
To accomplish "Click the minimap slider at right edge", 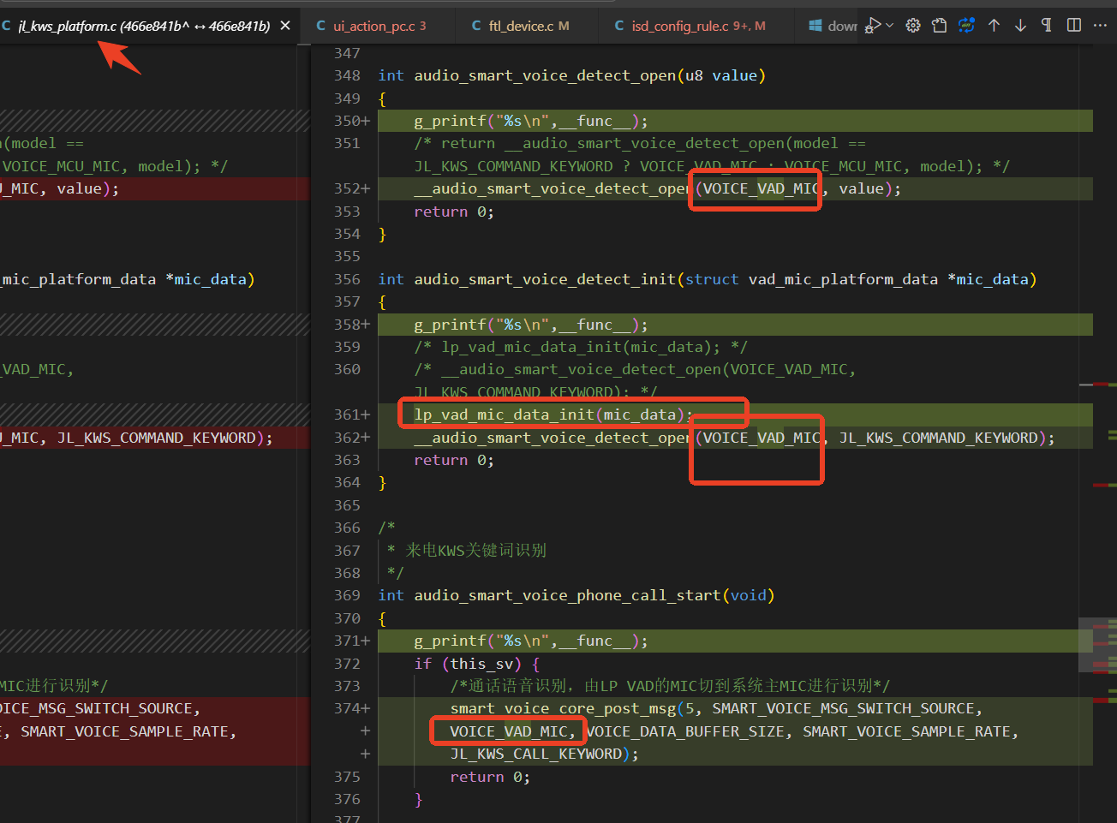I will pyautogui.click(x=1097, y=645).
